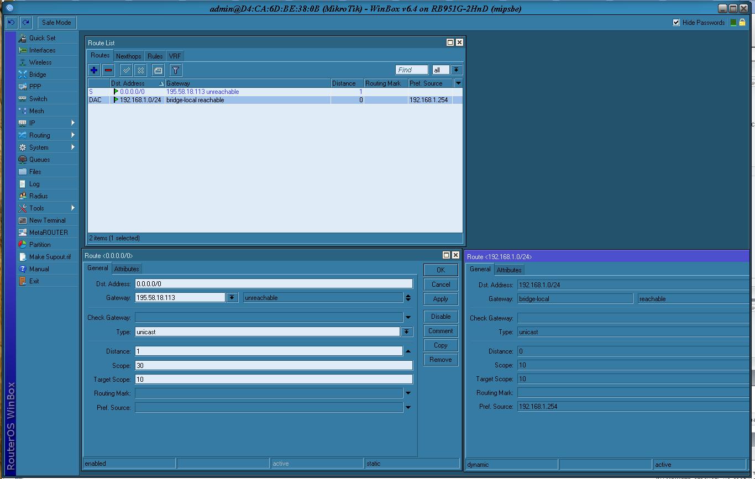The height and width of the screenshot is (479, 755).
Task: Click the Dst. Address field 0.0.0.0/0
Action: [x=274, y=284]
